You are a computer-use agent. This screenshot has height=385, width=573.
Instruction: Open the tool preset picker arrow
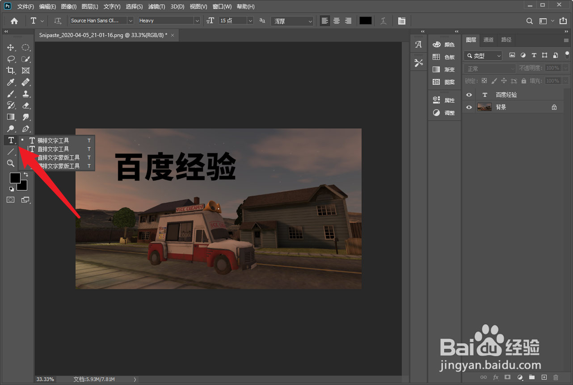[x=42, y=21]
